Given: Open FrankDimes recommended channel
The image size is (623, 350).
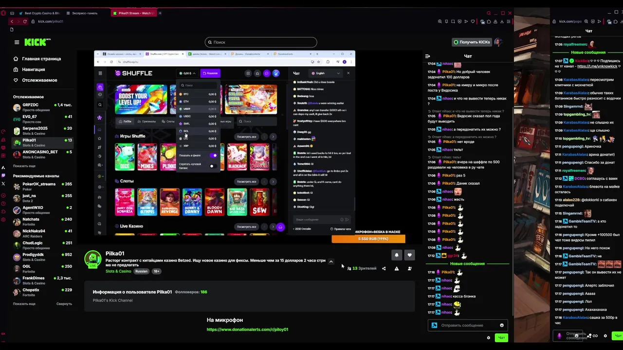Looking at the screenshot, I should pyautogui.click(x=42, y=280).
